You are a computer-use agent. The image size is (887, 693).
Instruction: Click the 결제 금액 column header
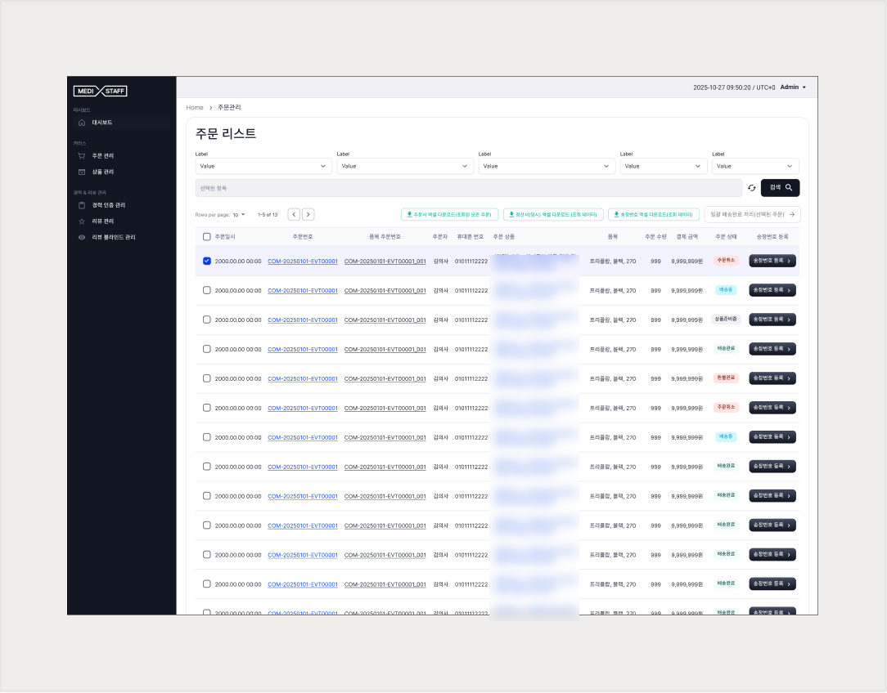687,237
